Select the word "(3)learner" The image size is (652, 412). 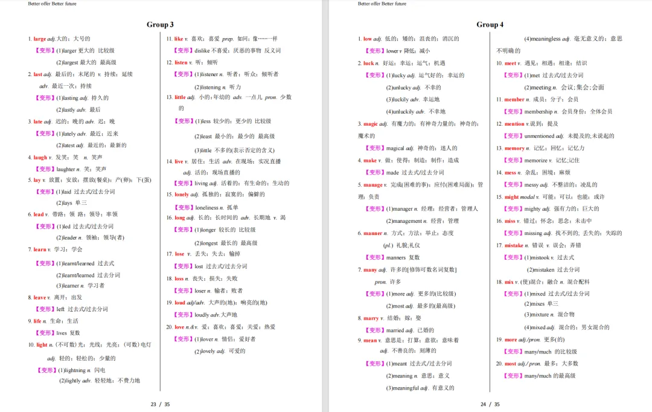[68, 286]
